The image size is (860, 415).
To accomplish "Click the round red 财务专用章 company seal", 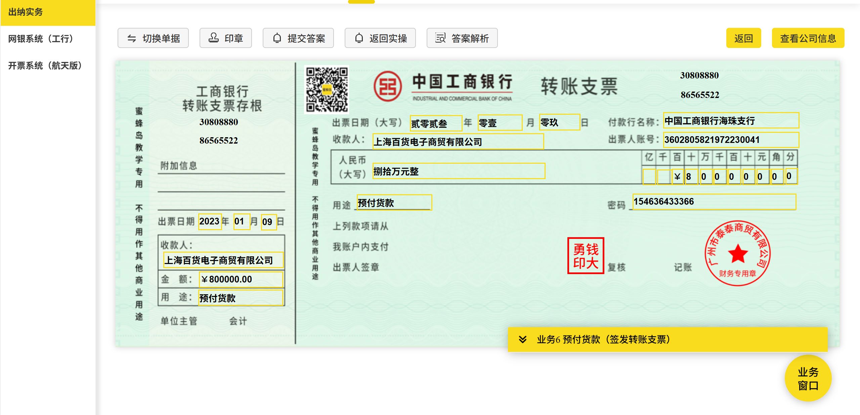I will (737, 253).
